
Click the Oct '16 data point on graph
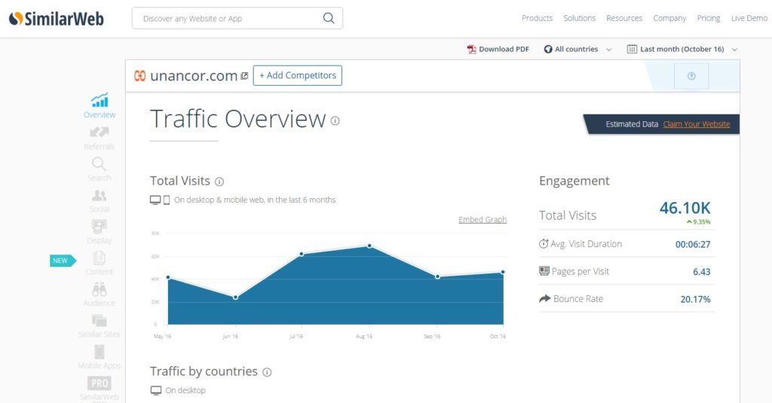pos(503,272)
